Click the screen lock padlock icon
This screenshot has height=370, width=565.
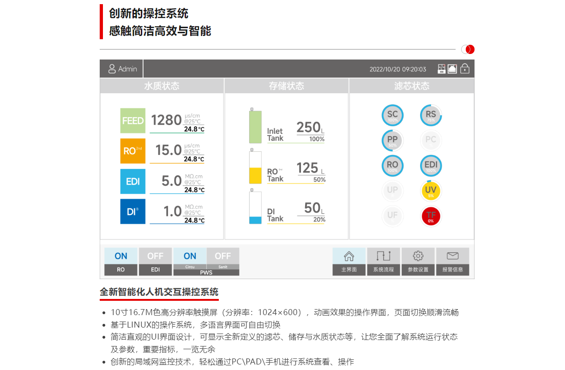click(465, 68)
